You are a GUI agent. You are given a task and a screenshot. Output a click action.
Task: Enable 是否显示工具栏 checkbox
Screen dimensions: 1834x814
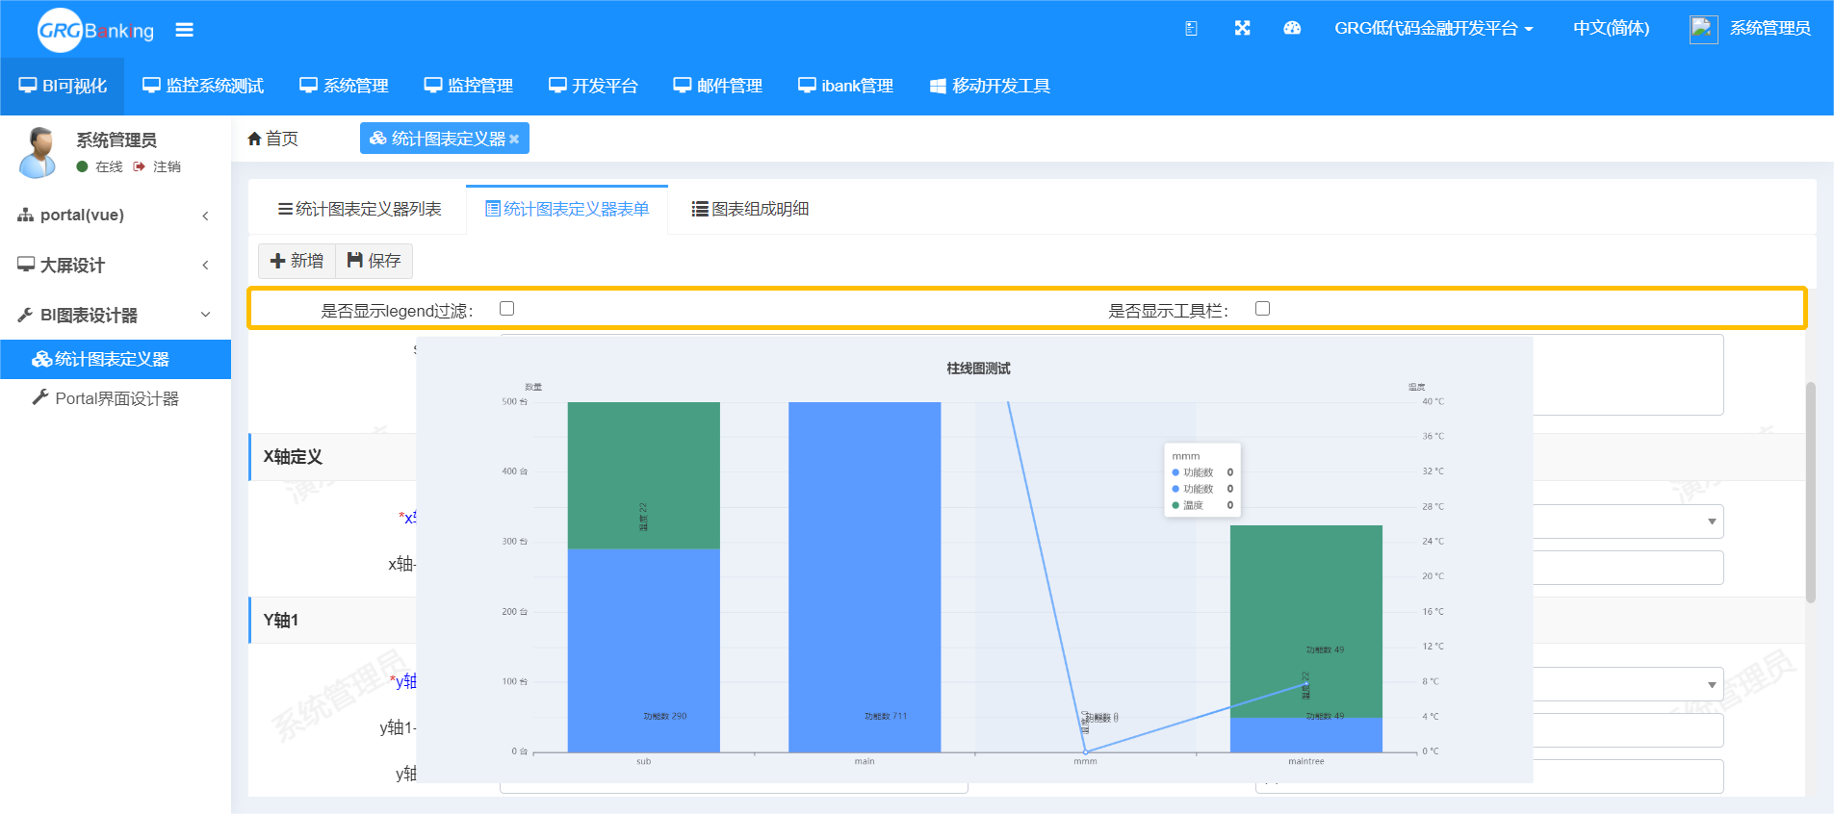1262,309
